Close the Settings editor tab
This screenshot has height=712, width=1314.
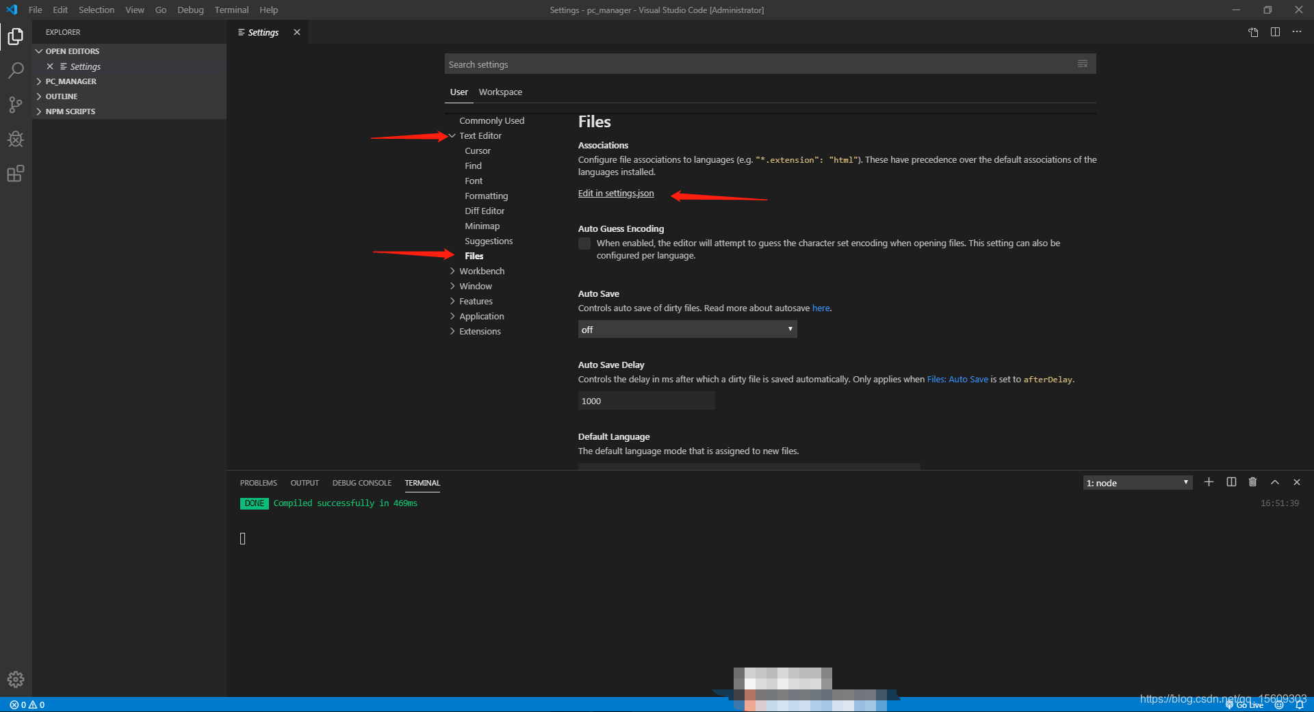(x=297, y=32)
